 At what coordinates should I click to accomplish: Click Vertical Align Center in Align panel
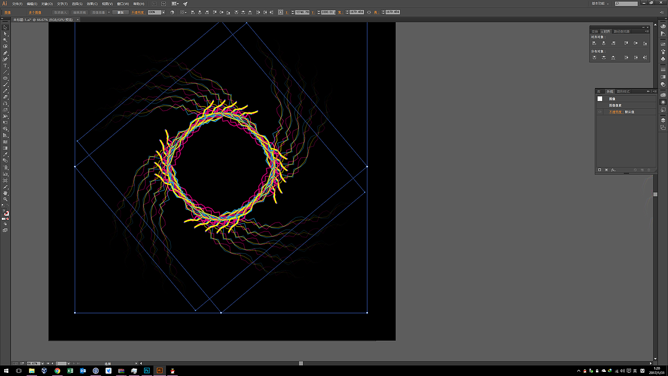636,43
